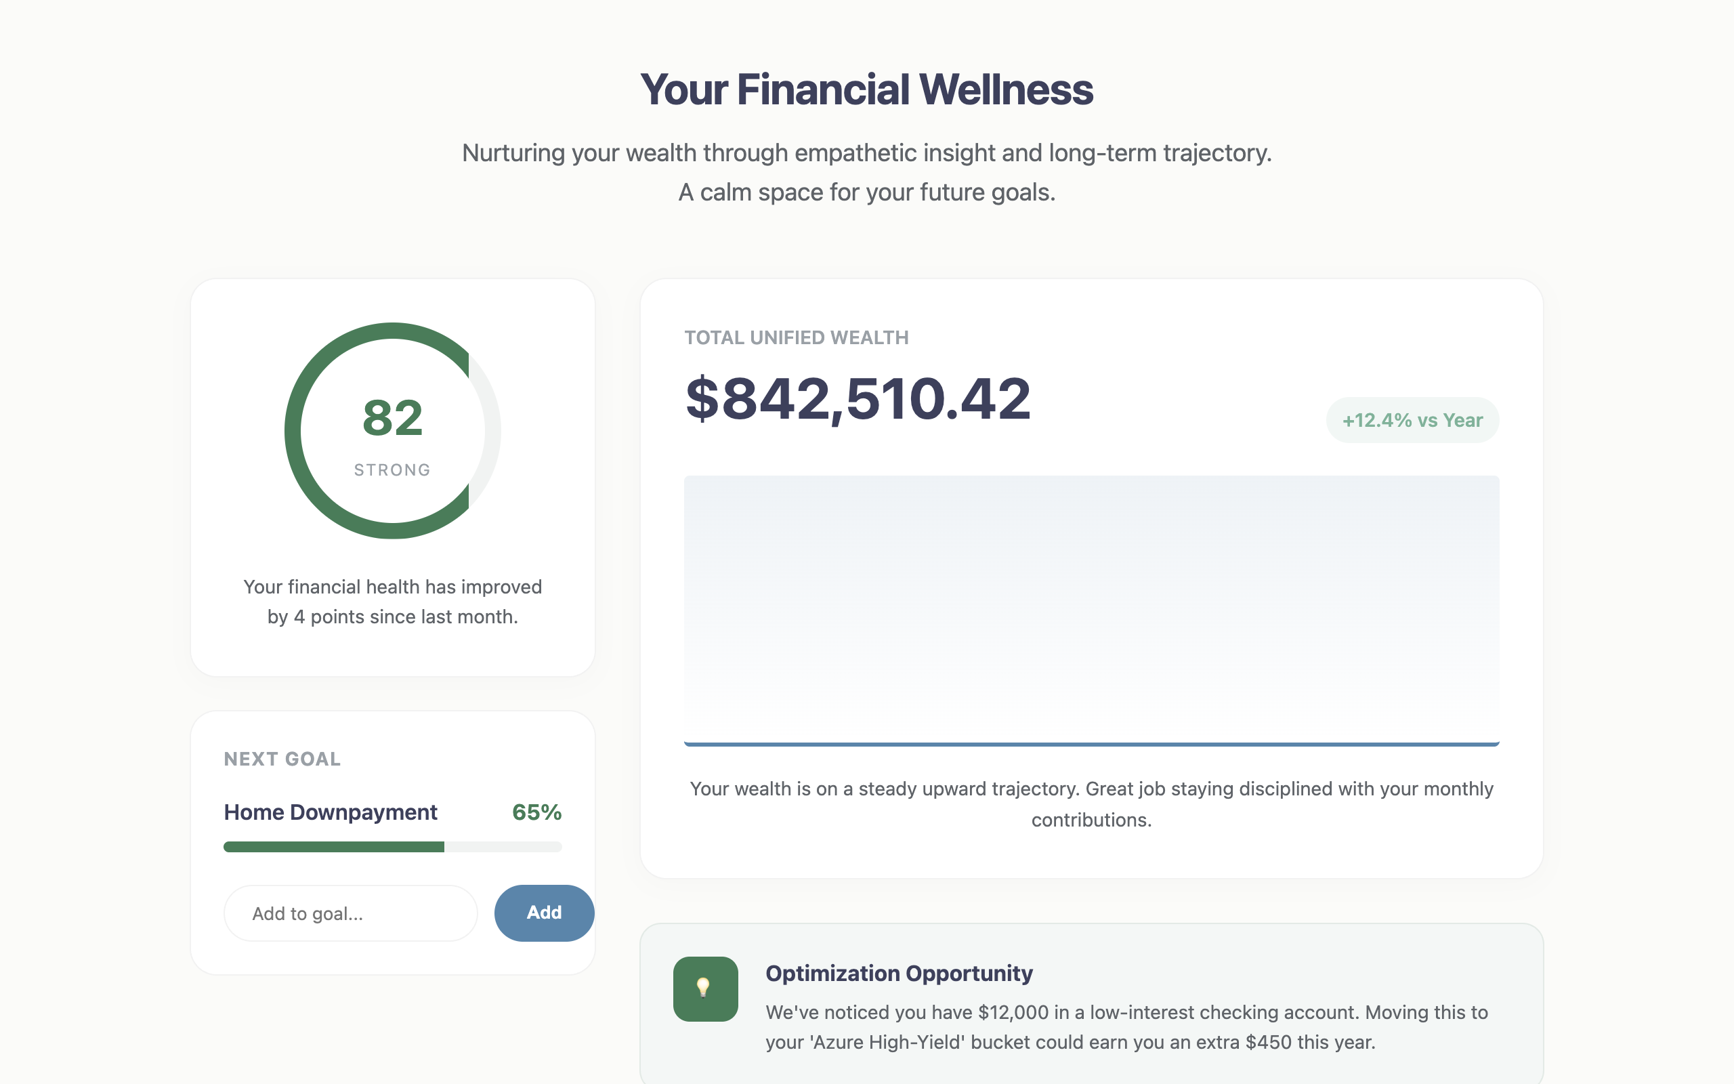Image resolution: width=1734 pixels, height=1084 pixels.
Task: Click inside the 'Add to goal...' input field
Action: [x=350, y=913]
